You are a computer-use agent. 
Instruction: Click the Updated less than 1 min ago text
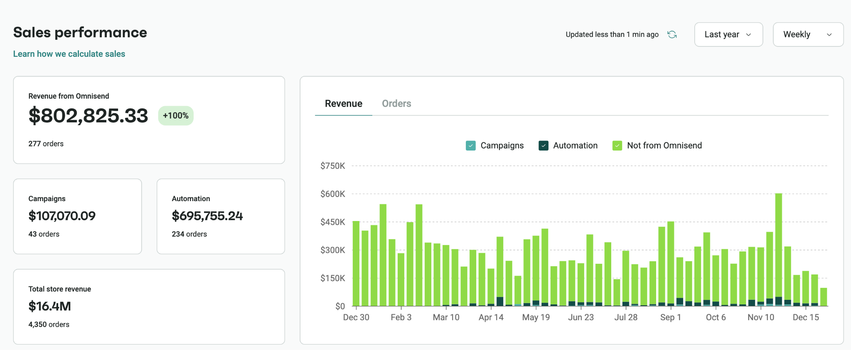click(x=612, y=34)
